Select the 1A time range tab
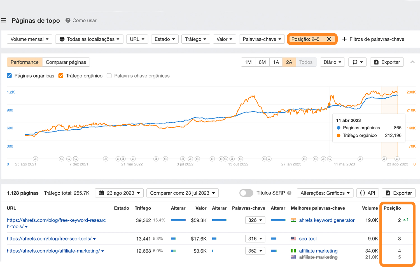Viewport: 420px width, 280px height. [x=276, y=62]
